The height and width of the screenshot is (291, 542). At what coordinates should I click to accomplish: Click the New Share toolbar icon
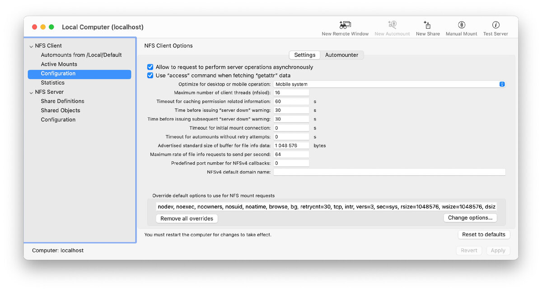[427, 25]
